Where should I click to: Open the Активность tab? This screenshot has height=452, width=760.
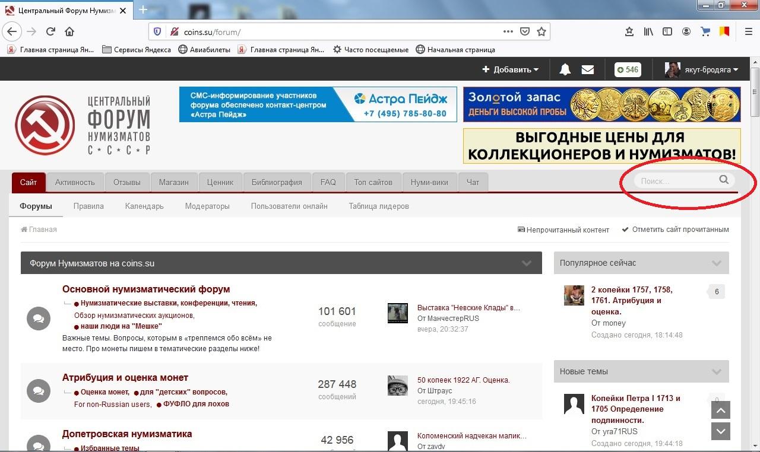75,182
